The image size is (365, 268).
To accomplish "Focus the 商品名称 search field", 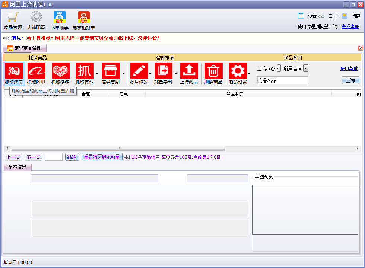I will coord(283,80).
